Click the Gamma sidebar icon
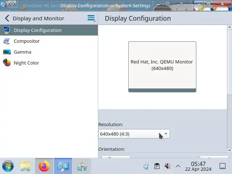 [7, 52]
